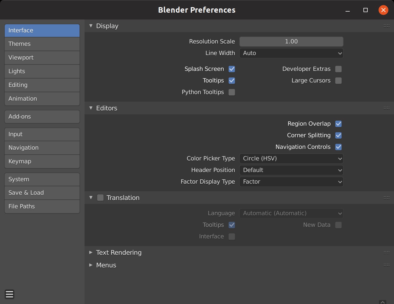Enable Python Tooltips

(232, 92)
